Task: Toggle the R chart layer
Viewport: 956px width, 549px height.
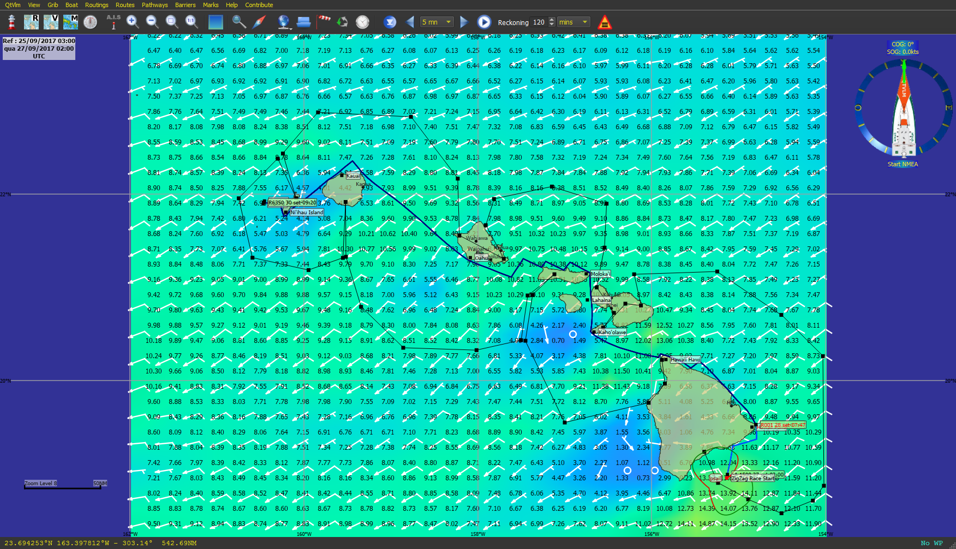Action: (31, 22)
